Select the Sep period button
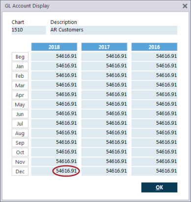The width and height of the screenshot is (191, 202). point(20,143)
